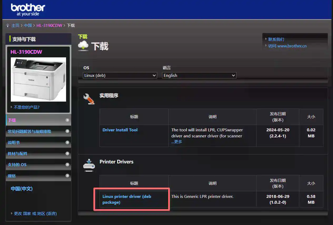Screen dimensions: 333x225
Task: Open Linux printer driver (deb package) link
Action: point(127,199)
